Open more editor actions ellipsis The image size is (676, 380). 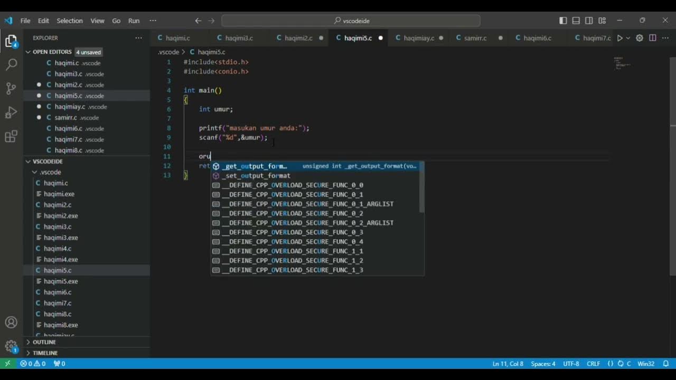tap(665, 38)
